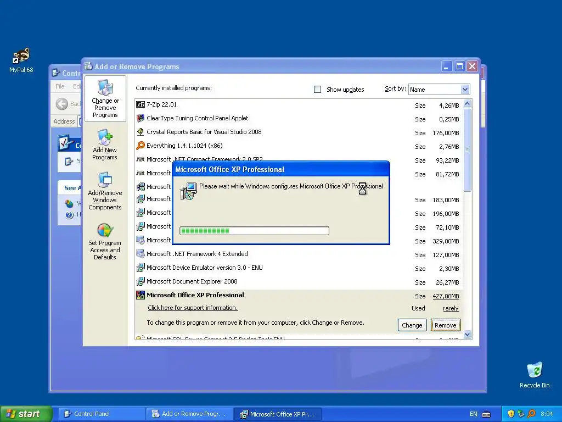Switch to Microsoft Office XP taskbar button

277,414
